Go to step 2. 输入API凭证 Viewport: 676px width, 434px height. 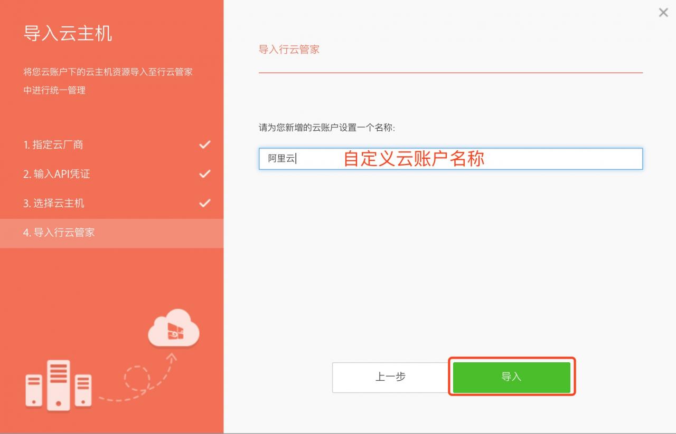(57, 174)
